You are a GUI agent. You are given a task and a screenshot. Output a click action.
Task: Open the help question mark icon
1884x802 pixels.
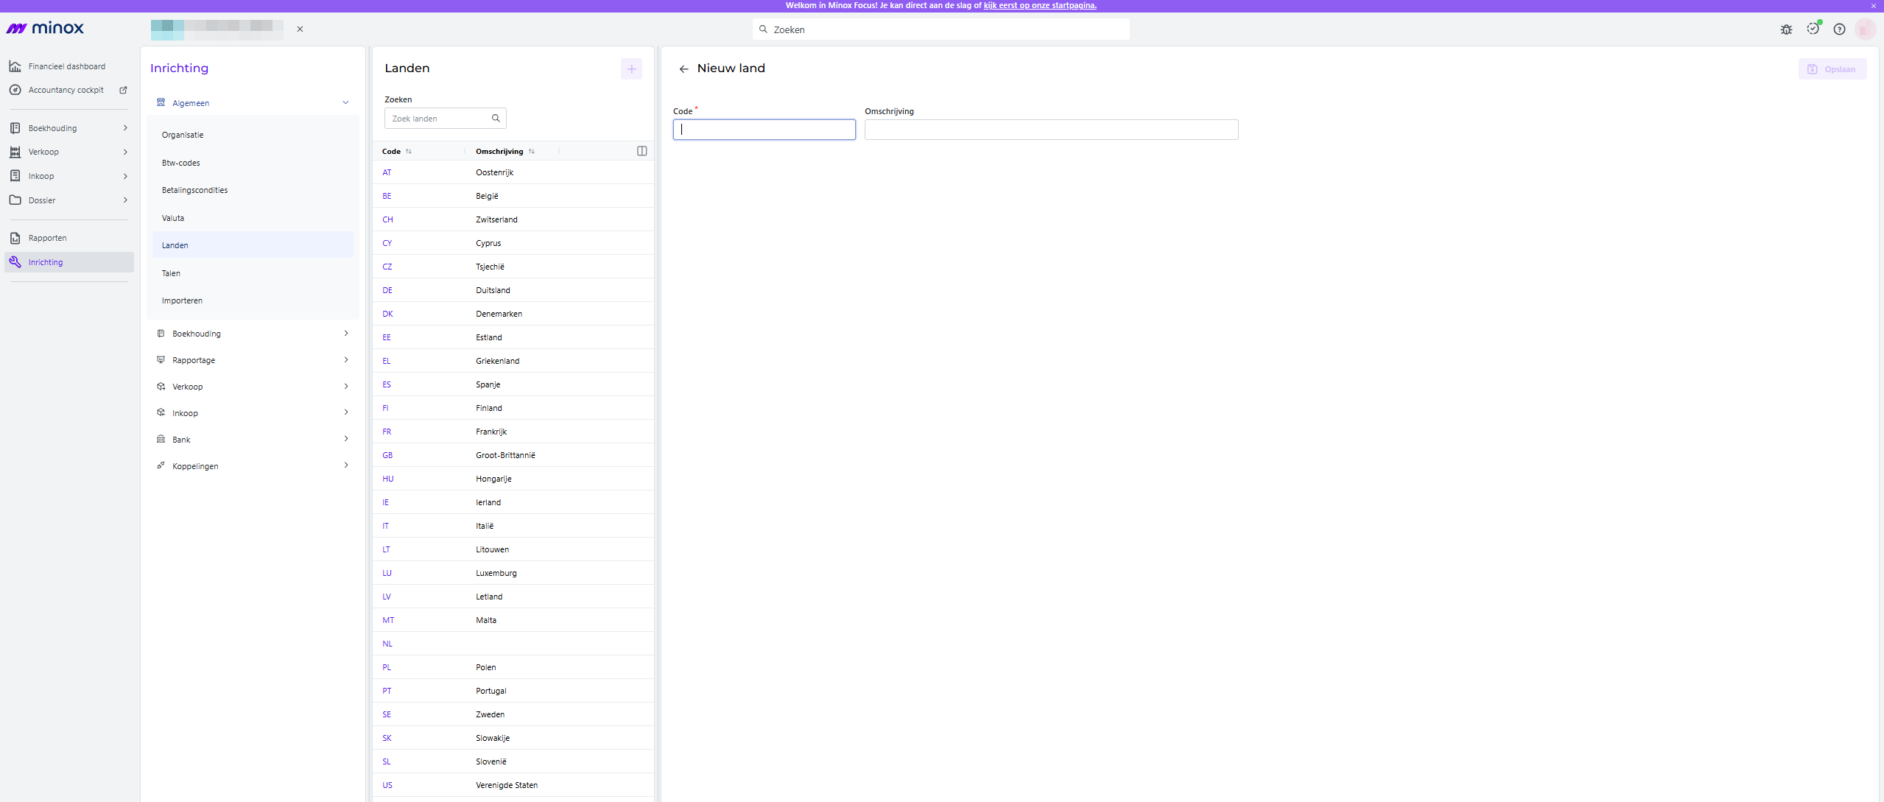tap(1839, 29)
